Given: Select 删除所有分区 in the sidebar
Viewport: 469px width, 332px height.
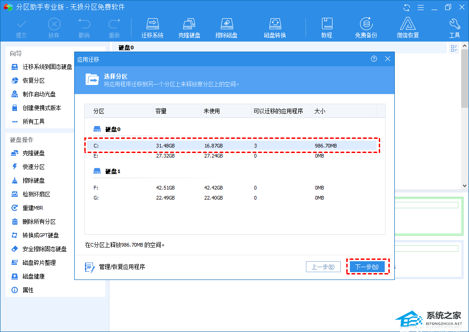Looking at the screenshot, I should [33, 221].
